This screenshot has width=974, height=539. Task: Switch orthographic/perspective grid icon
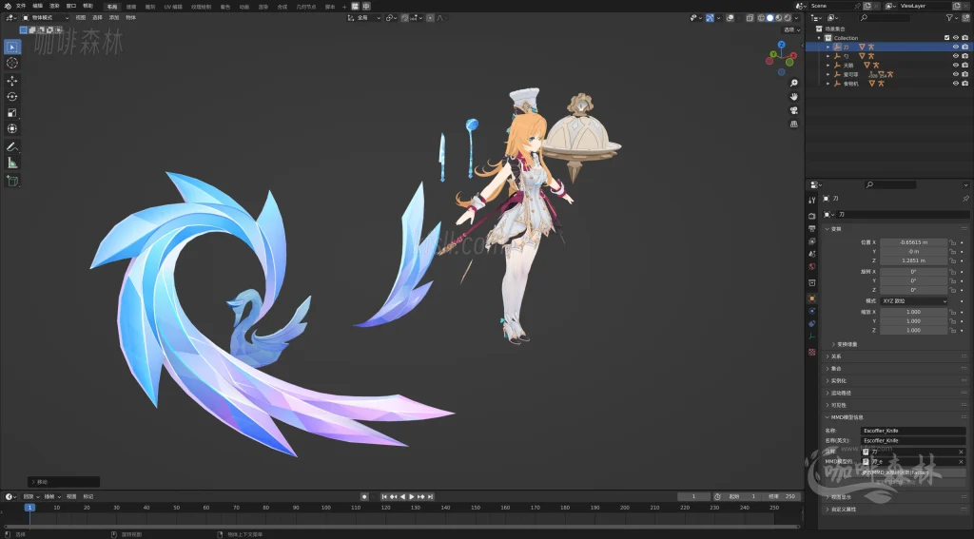[794, 125]
